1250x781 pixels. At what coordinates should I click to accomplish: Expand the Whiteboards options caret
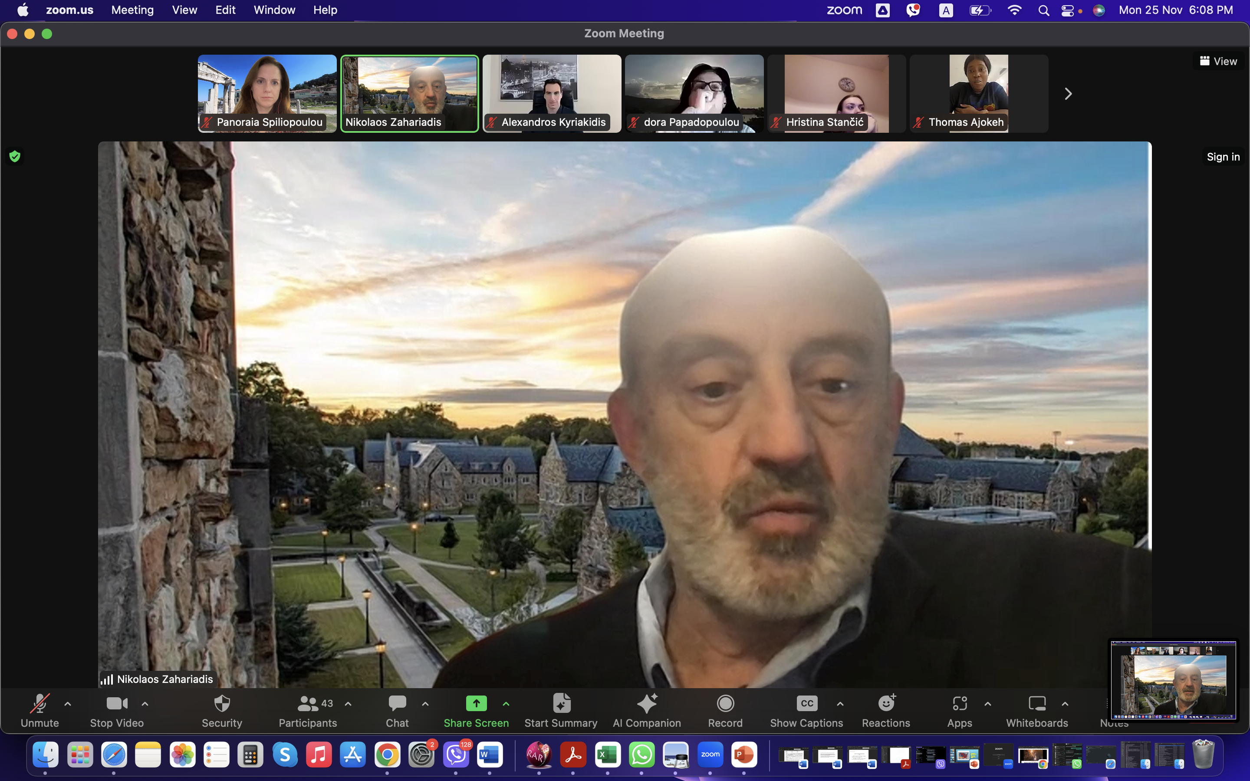(1065, 703)
